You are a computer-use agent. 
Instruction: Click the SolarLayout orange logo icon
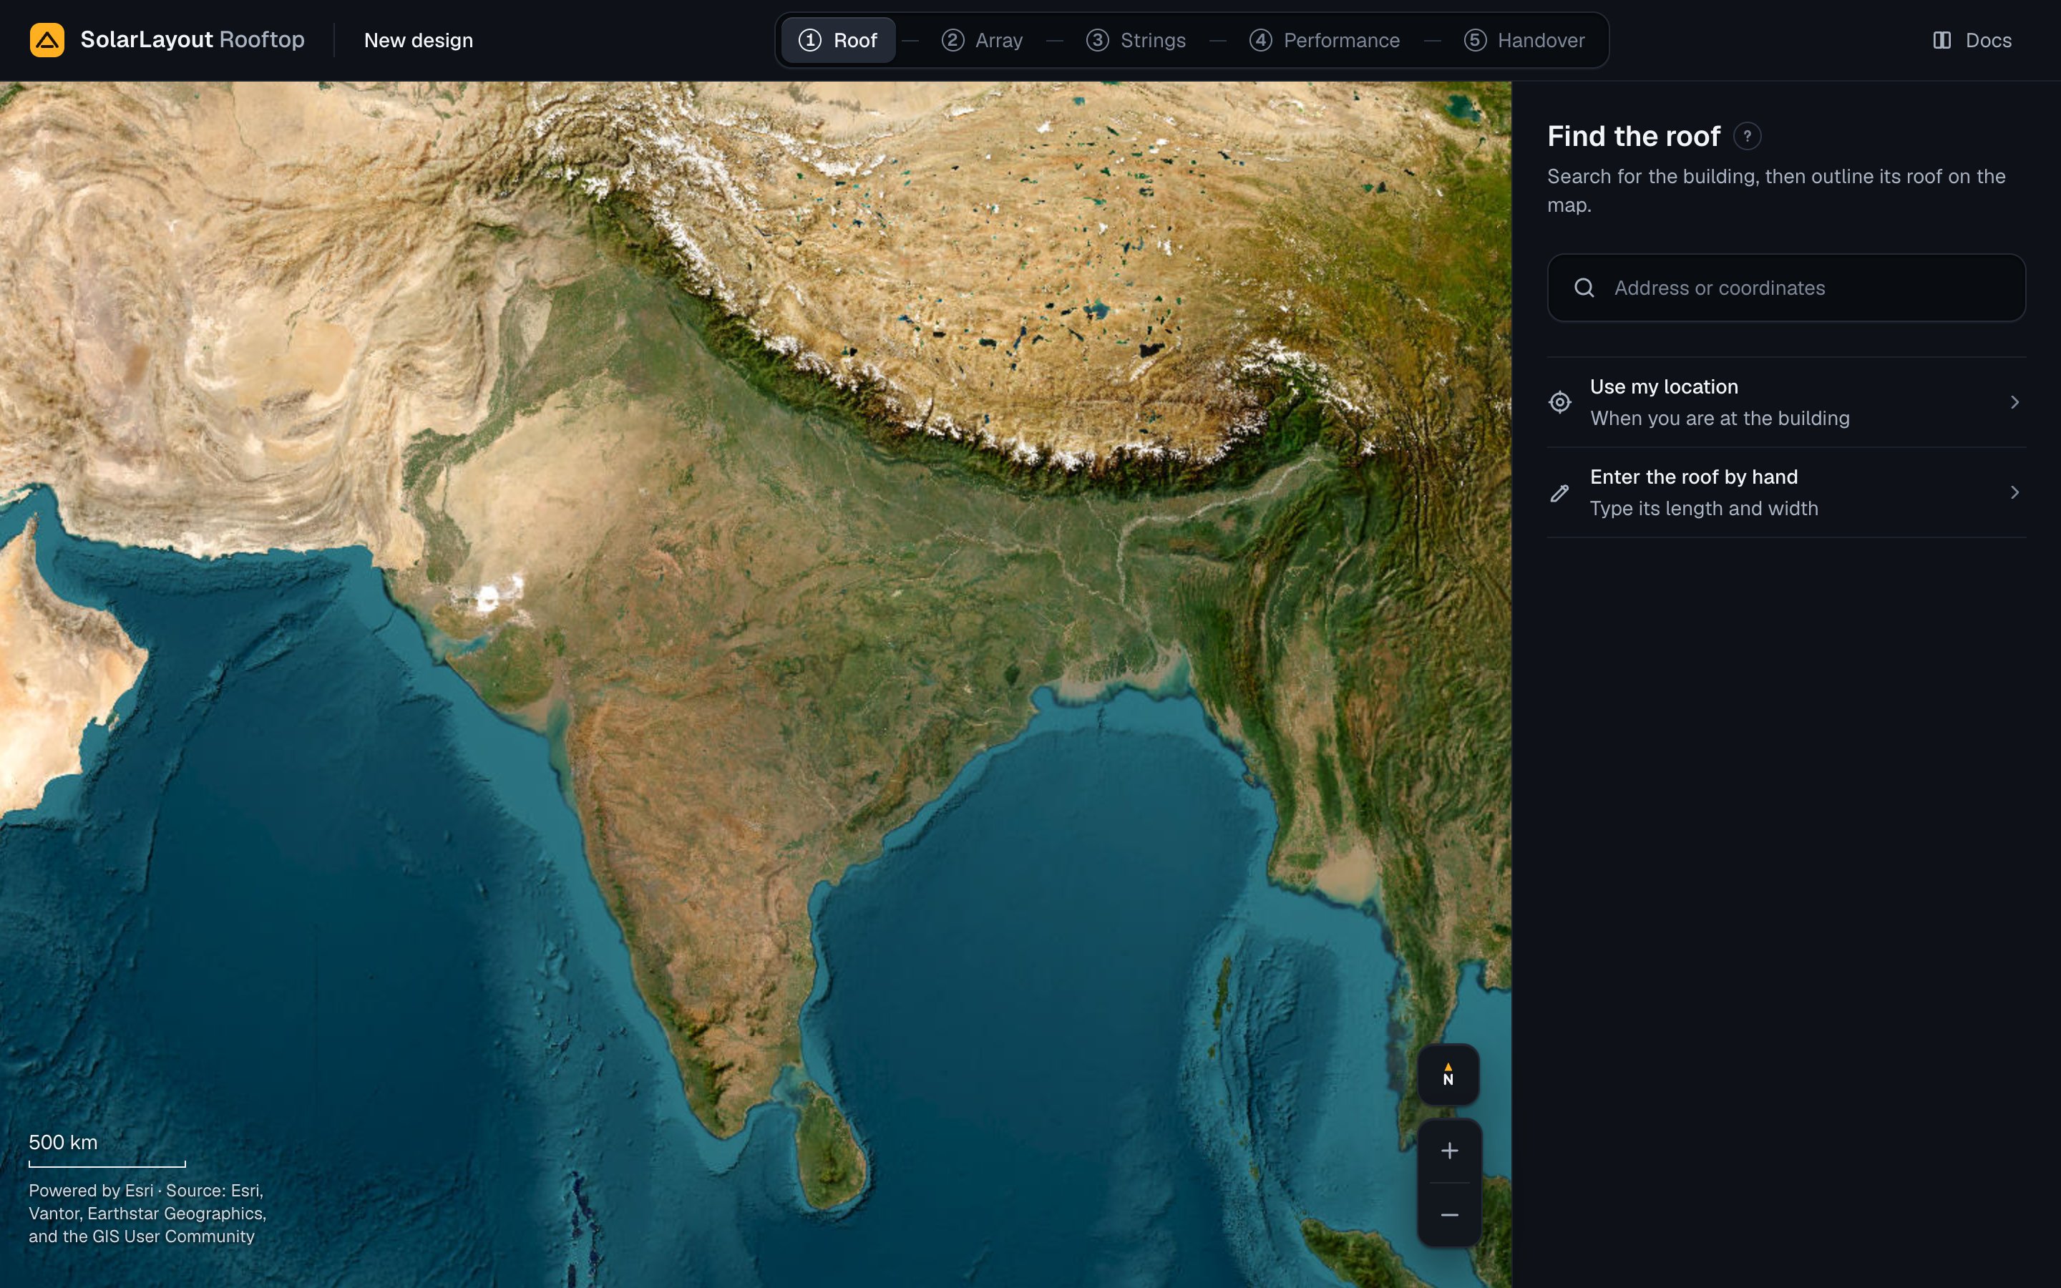tap(47, 40)
